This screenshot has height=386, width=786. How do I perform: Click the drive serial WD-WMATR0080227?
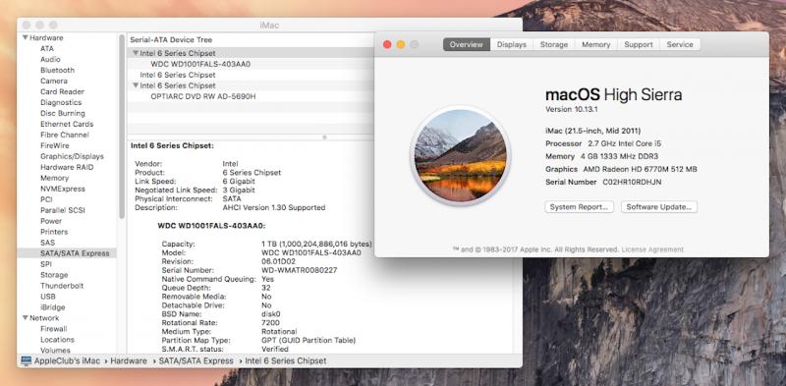point(300,270)
